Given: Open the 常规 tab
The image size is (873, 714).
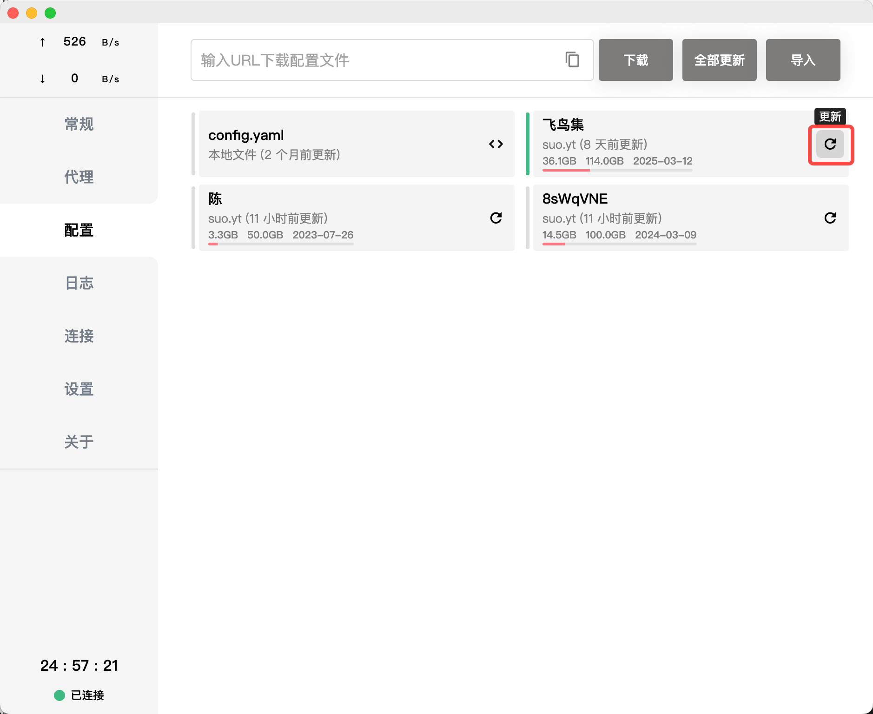Looking at the screenshot, I should pyautogui.click(x=79, y=124).
